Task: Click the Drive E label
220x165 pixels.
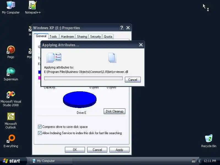Action: [81, 113]
